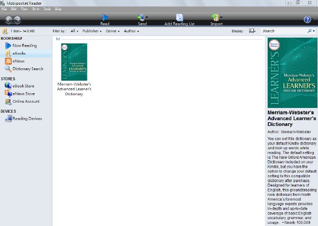Open the Go to menu

pos(36,9)
